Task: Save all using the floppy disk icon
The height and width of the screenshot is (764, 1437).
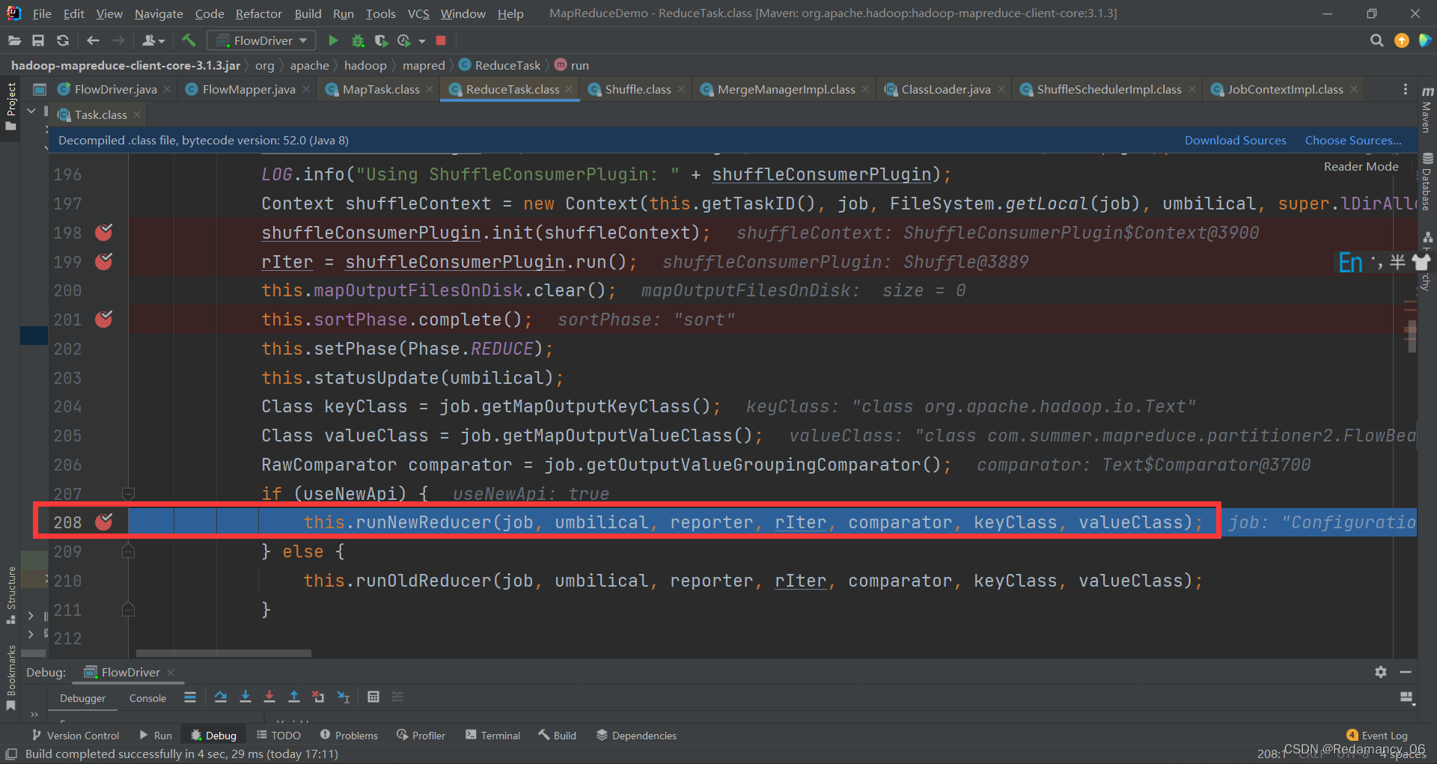Action: tap(38, 40)
